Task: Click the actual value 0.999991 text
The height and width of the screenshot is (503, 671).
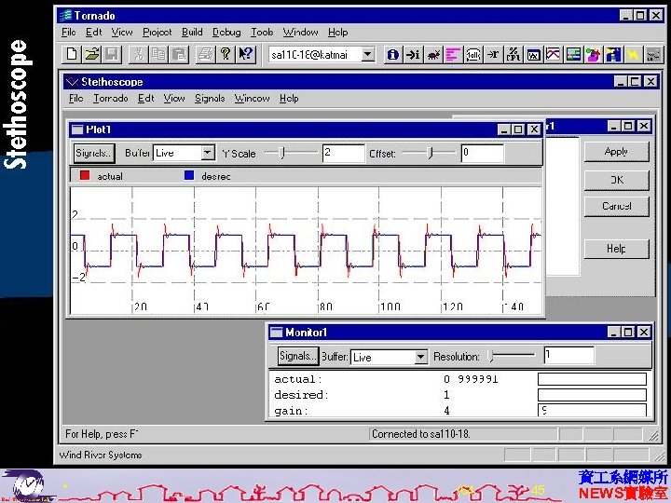Action: click(471, 379)
